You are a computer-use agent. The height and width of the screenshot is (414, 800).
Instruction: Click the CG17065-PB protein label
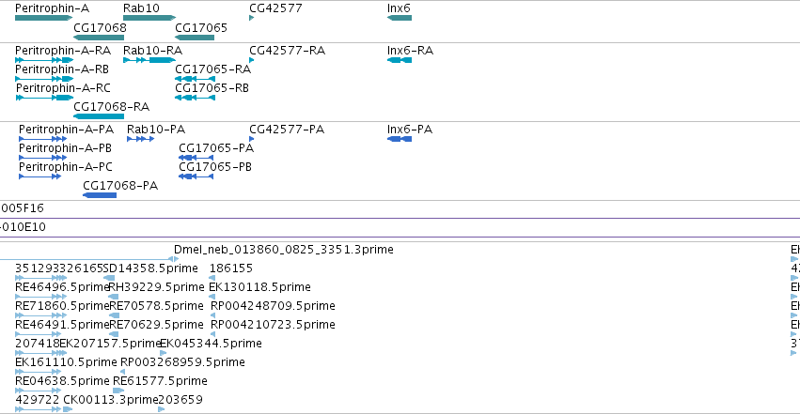point(215,167)
